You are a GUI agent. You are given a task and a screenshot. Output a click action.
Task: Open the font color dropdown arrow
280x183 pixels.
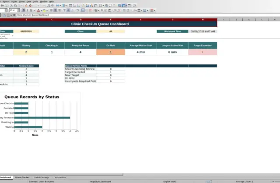pos(41,10)
